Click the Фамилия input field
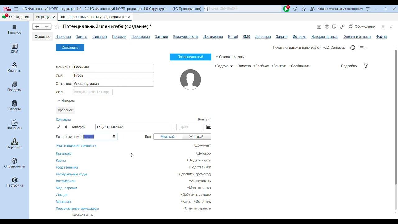Viewport: 398px width, 224px height. click(x=113, y=67)
